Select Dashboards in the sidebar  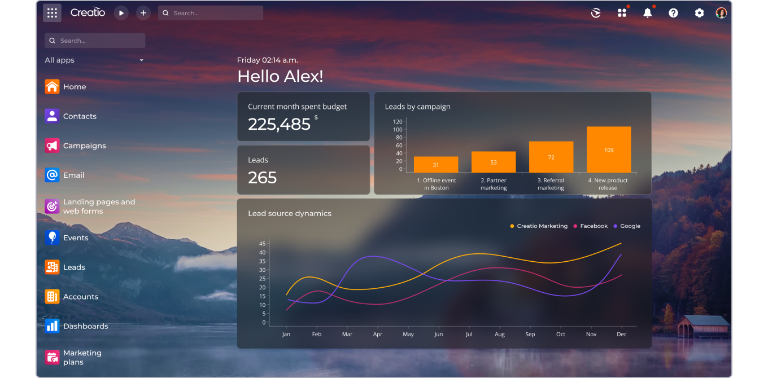85,326
